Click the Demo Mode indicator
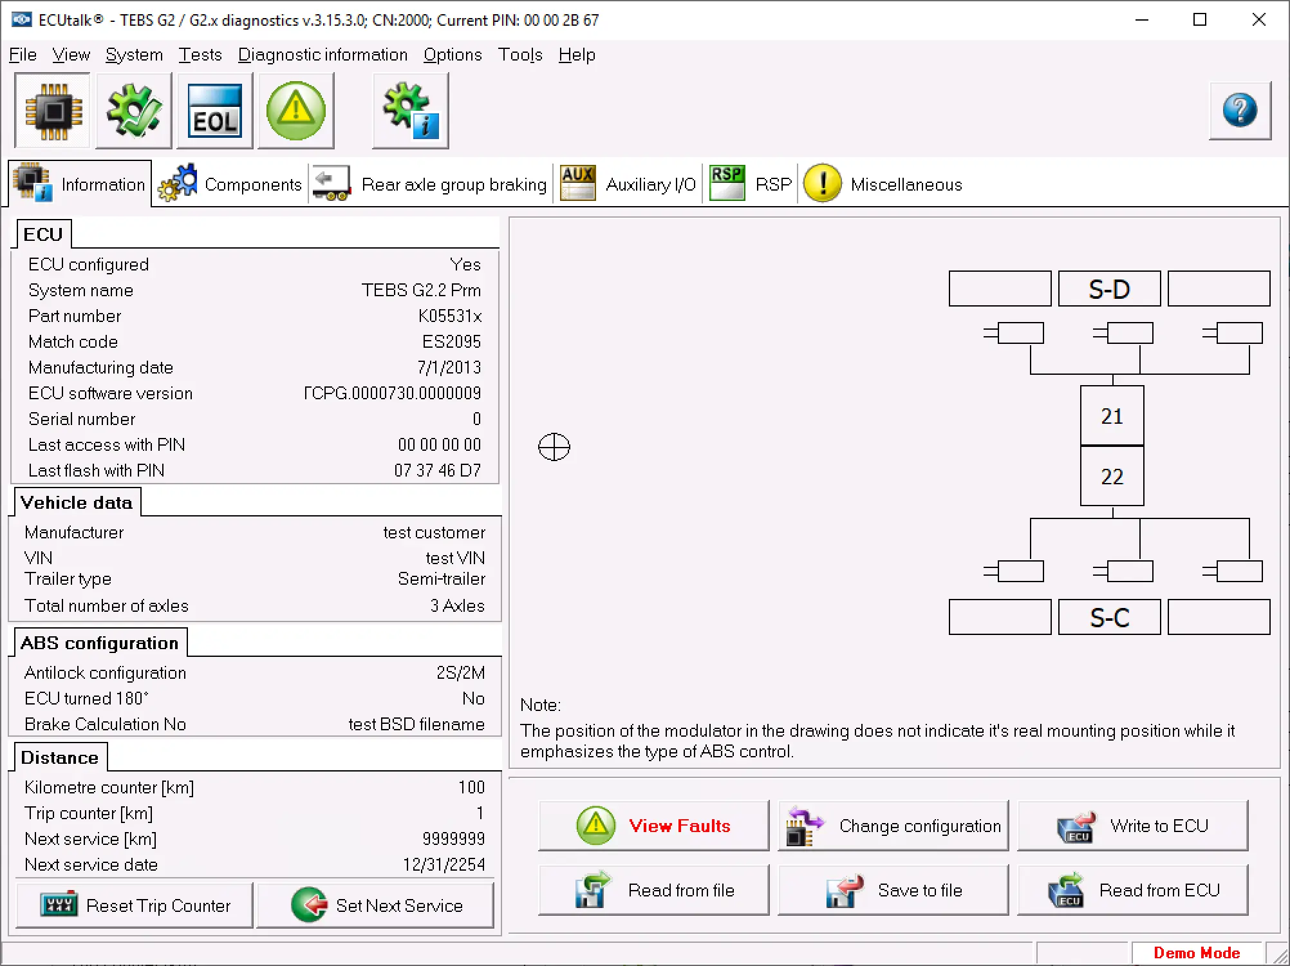This screenshot has width=1290, height=966. [1197, 952]
